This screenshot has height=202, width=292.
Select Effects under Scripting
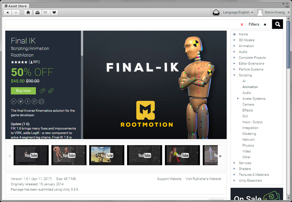pyautogui.click(x=248, y=110)
